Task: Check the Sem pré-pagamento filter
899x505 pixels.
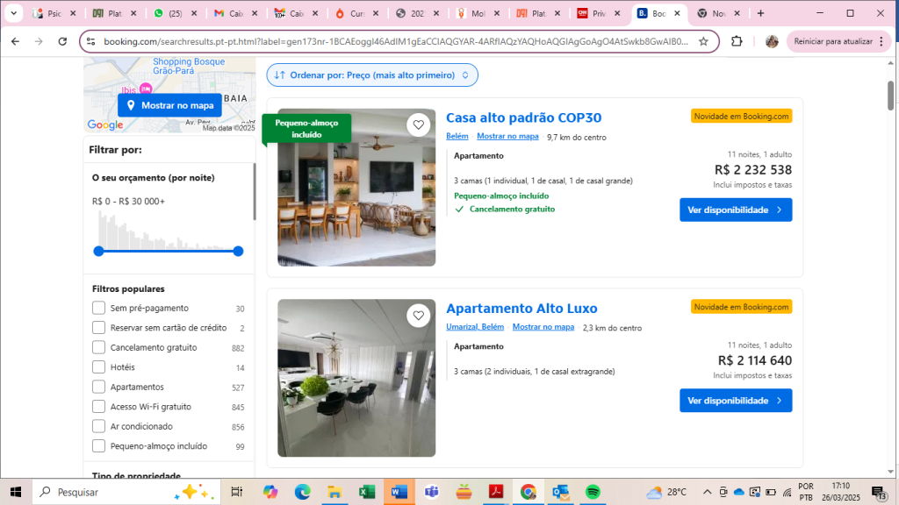Action: tap(98, 308)
